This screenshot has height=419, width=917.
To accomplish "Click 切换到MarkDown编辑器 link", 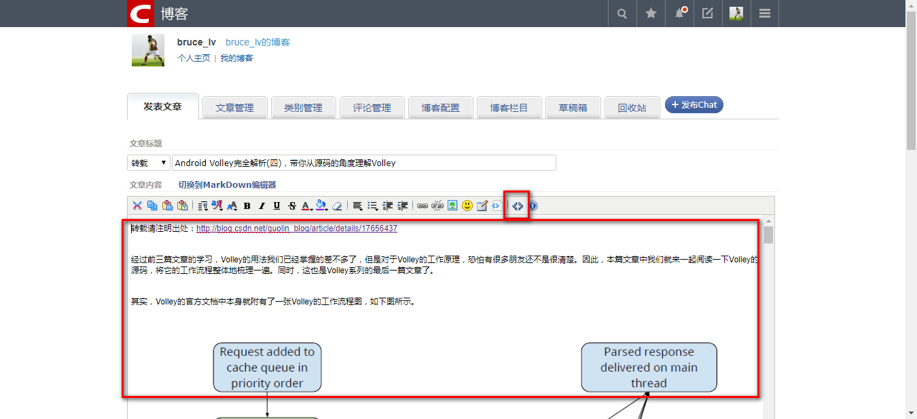I will 227,185.
